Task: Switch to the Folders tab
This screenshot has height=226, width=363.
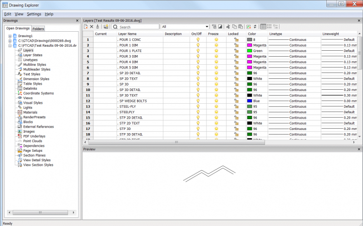Action: click(38, 29)
